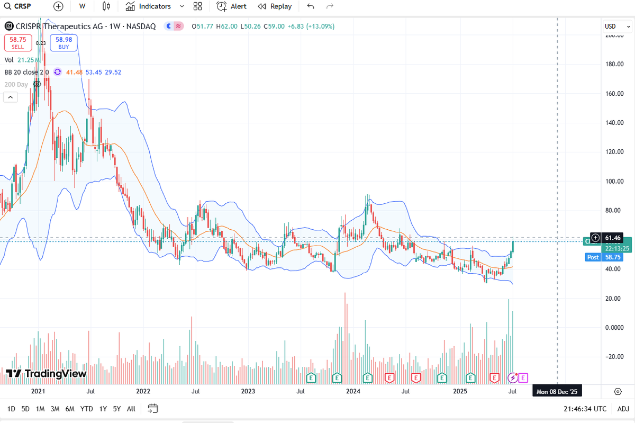Viewport: 635px width, 423px height.
Task: Toggle ADJ dividend adjustment
Action: click(x=623, y=409)
